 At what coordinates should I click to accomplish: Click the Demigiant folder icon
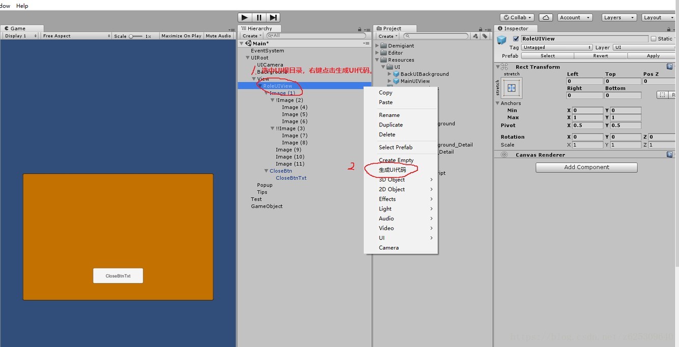pyautogui.click(x=384, y=45)
